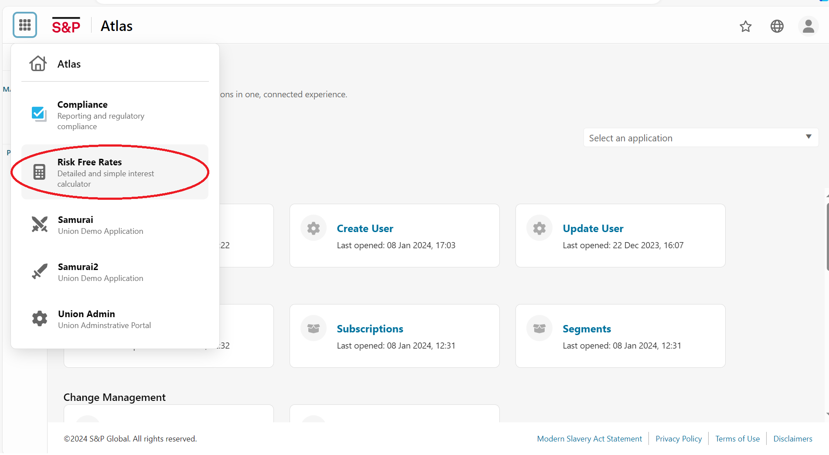Open the app launcher grid icon
Screen dimensions: 829x455
point(25,25)
